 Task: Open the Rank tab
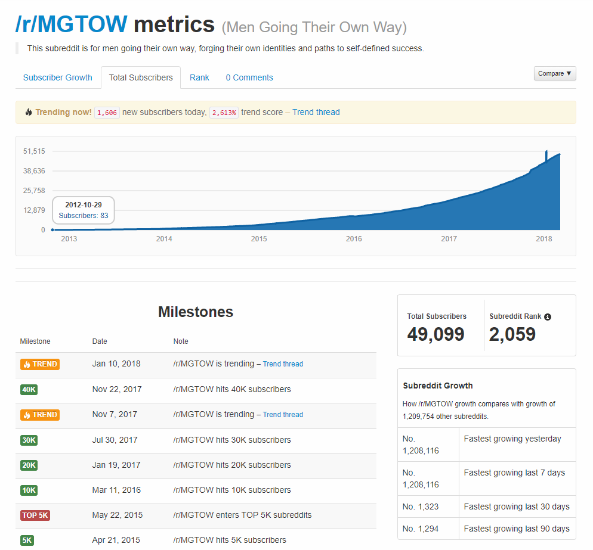point(199,77)
